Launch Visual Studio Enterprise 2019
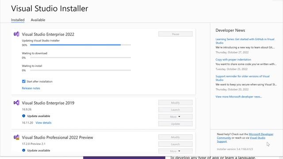Viewport: 283px width, 159px height. point(176,110)
